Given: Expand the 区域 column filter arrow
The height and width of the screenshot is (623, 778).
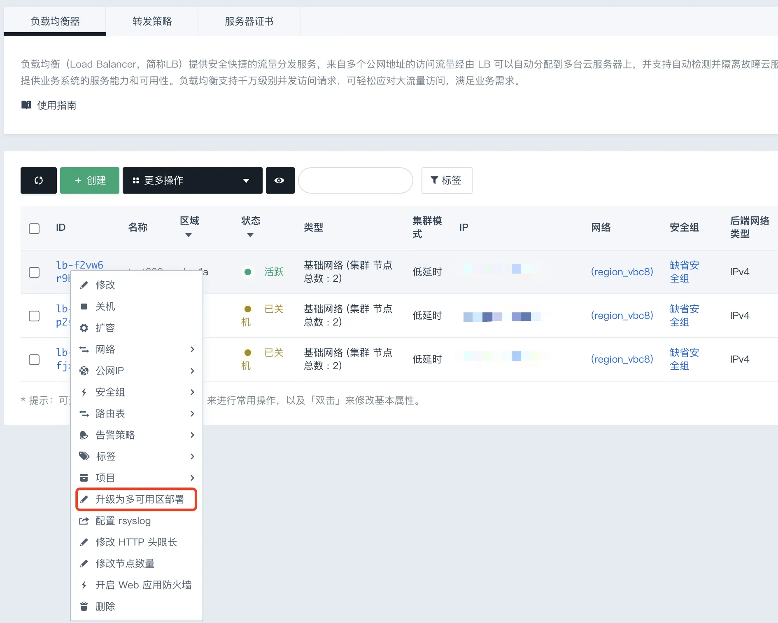Looking at the screenshot, I should coord(189,235).
